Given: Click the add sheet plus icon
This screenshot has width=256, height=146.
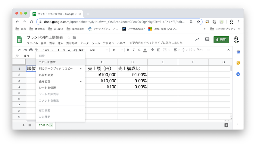Looking at the screenshot, I should tap(23, 125).
